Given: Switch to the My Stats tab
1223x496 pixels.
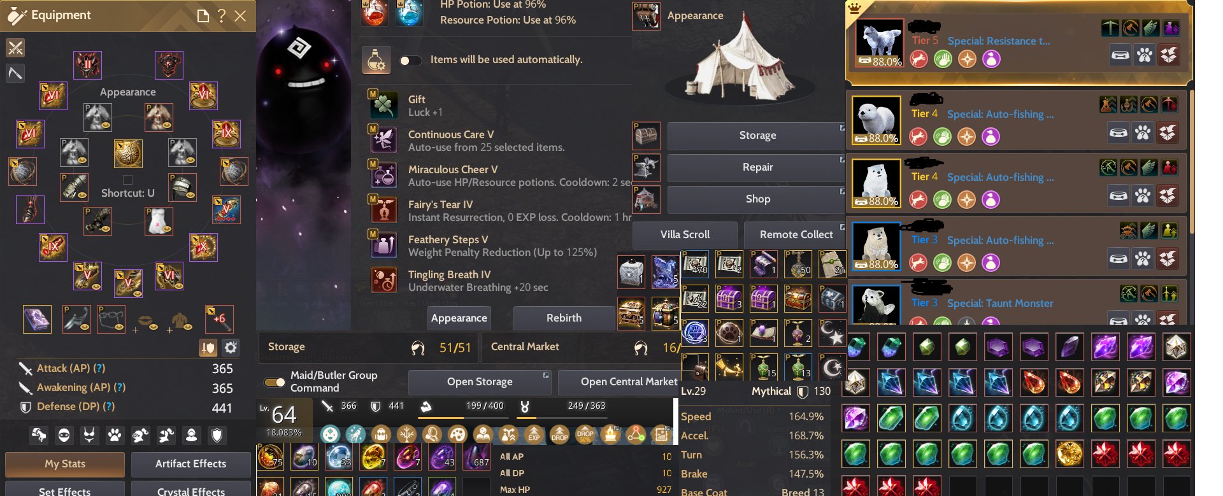Looking at the screenshot, I should tap(65, 464).
